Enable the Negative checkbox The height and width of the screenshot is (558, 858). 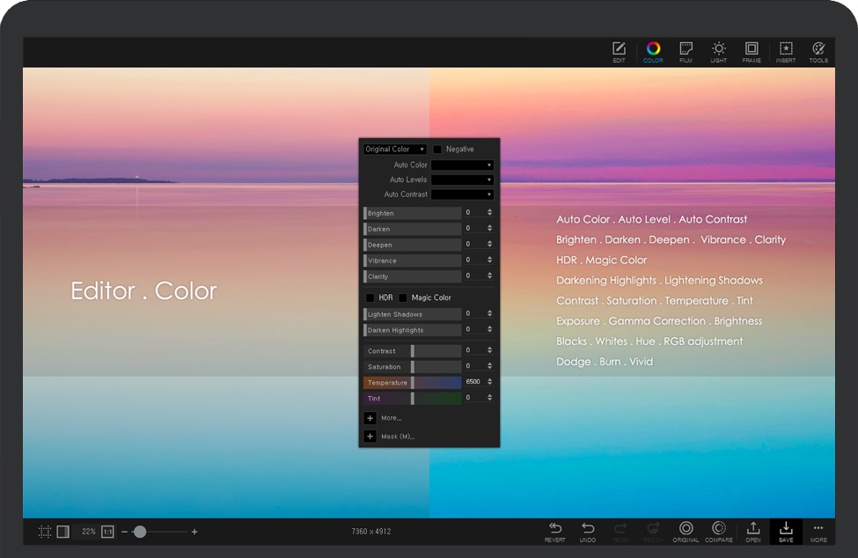(x=437, y=150)
